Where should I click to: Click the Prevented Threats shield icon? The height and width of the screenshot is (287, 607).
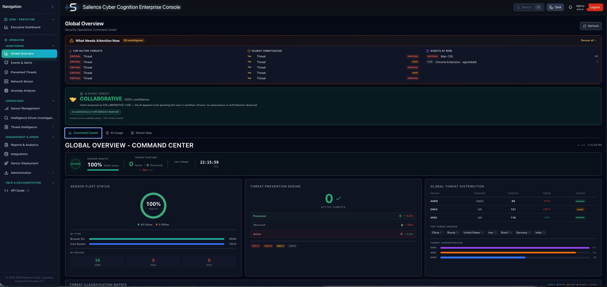pyautogui.click(x=6, y=72)
